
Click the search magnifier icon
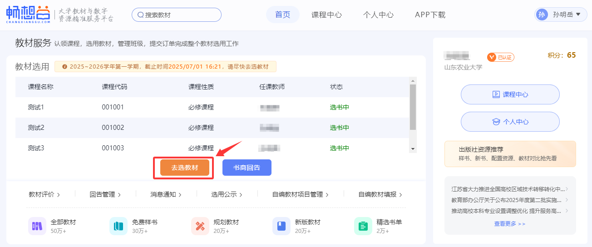pos(140,15)
